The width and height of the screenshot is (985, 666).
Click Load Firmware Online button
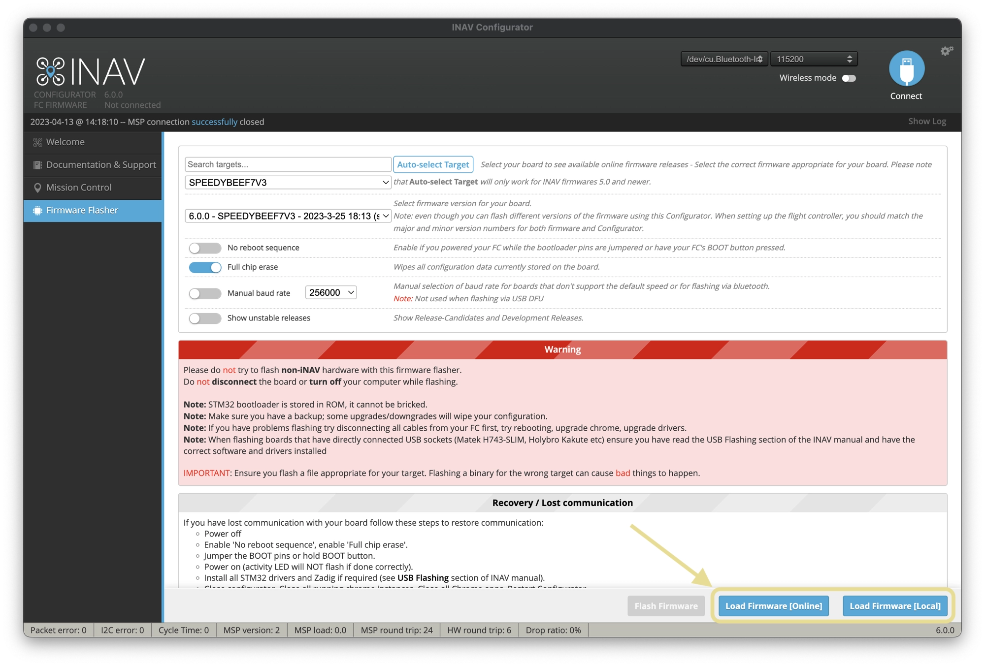(x=773, y=606)
